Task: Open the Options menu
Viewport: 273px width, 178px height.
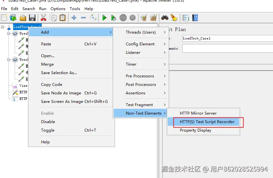Action: click(58, 9)
